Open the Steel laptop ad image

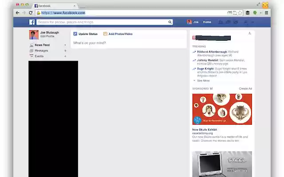222,164
